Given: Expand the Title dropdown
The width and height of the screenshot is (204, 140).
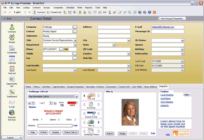Looking at the screenshot, I should pyautogui.click(x=75, y=40).
